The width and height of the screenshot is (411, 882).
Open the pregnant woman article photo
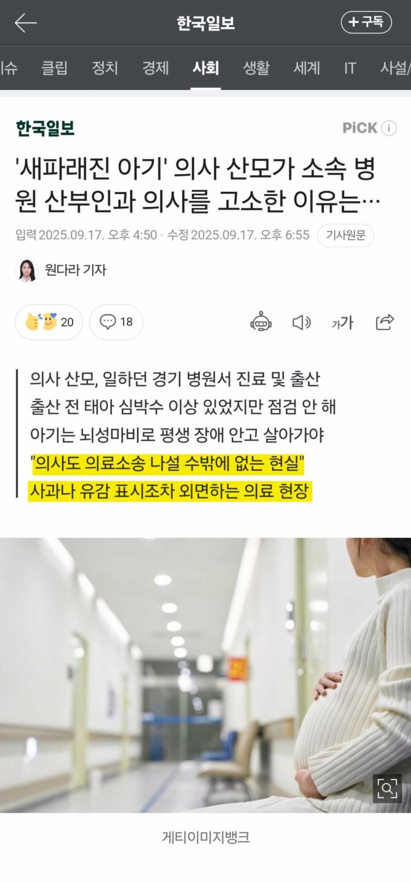[205, 675]
